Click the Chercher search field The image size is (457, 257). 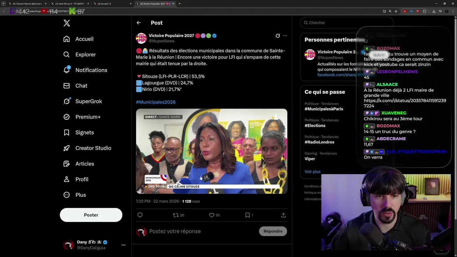[x=346, y=22]
